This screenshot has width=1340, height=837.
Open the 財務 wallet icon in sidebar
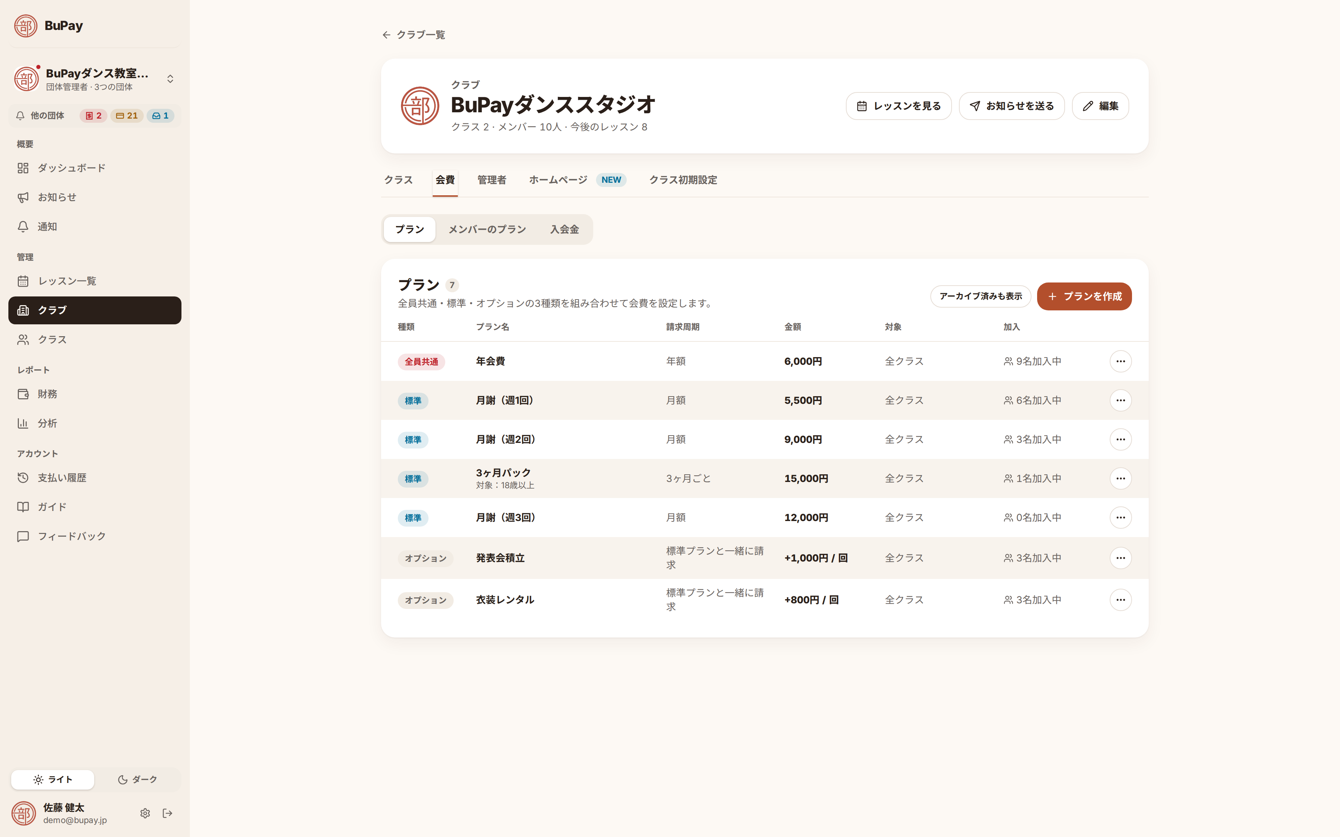tap(23, 394)
